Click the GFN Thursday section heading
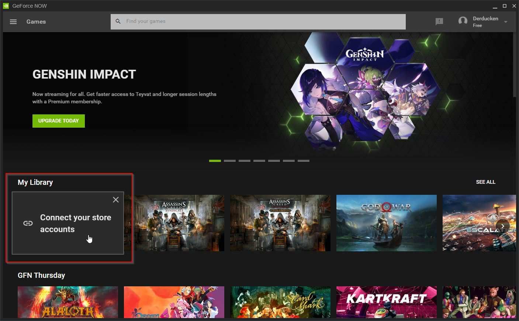The image size is (519, 321). point(41,275)
